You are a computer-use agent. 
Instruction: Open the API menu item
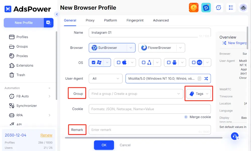[x=16, y=124]
